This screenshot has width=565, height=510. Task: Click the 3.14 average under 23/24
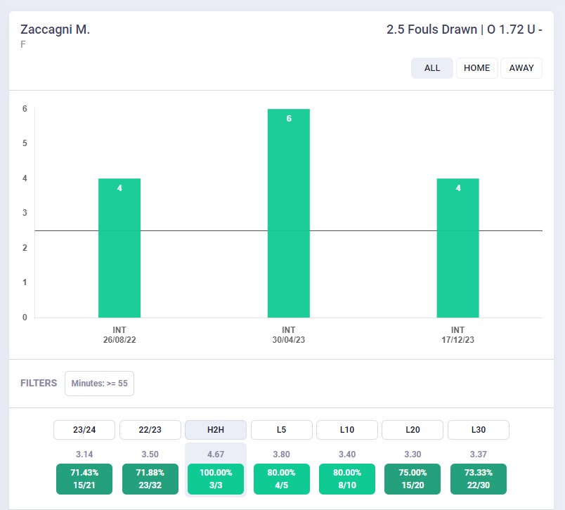[x=84, y=455]
